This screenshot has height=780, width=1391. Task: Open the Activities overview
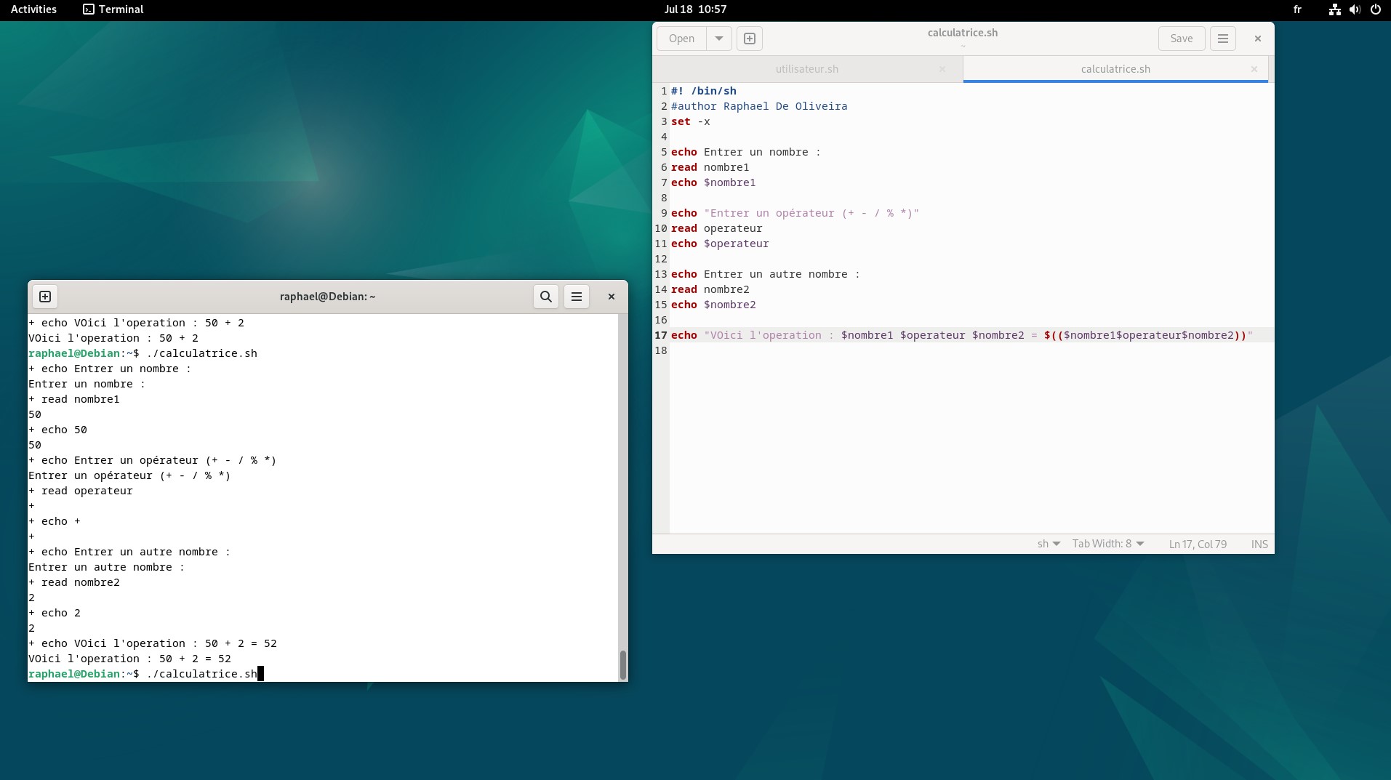(33, 9)
